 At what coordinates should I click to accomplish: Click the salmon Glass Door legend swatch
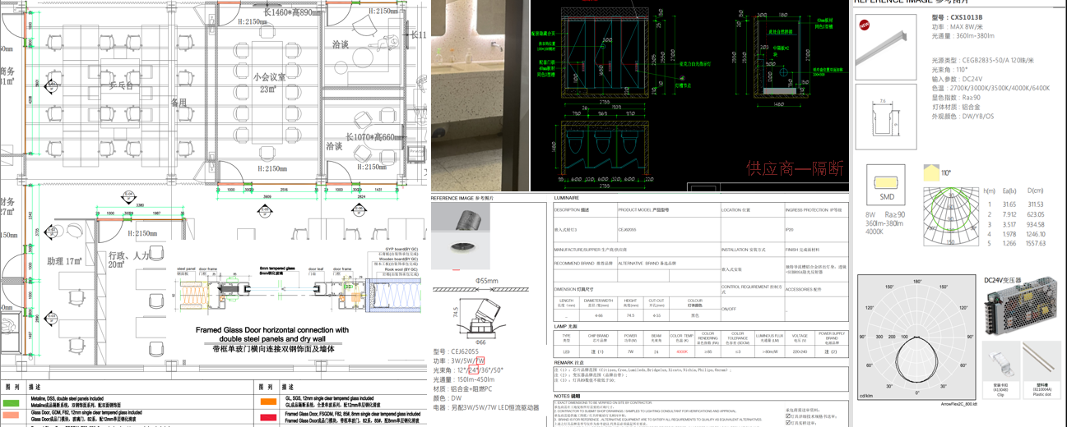[12, 416]
